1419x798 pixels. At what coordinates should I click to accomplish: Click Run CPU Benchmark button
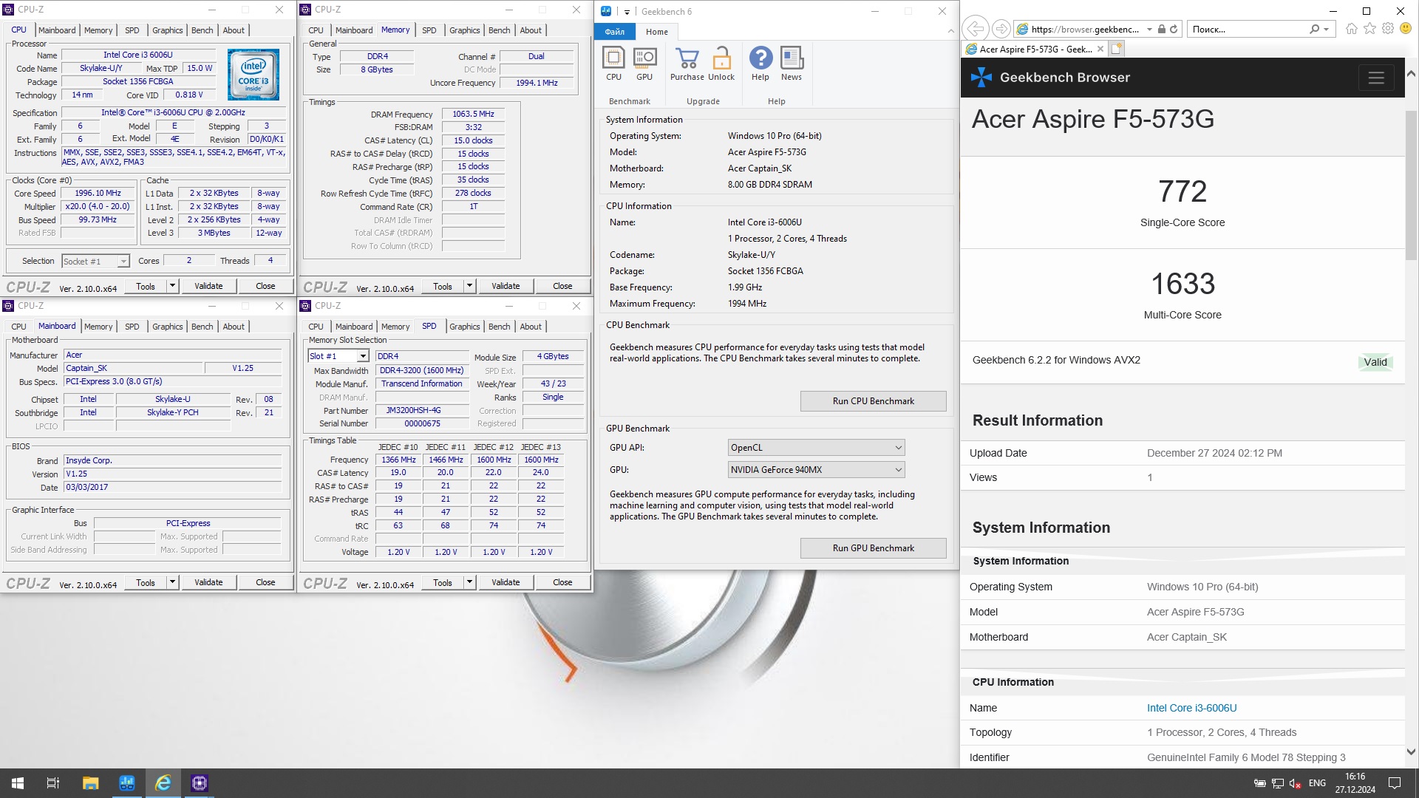873,401
